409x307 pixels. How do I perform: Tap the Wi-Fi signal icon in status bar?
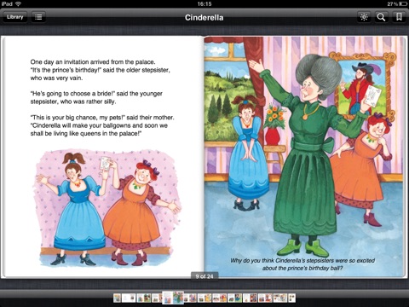19,3
